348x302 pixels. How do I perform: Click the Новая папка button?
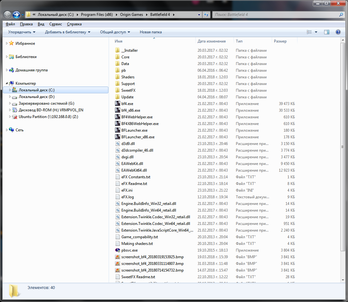[x=151, y=32]
